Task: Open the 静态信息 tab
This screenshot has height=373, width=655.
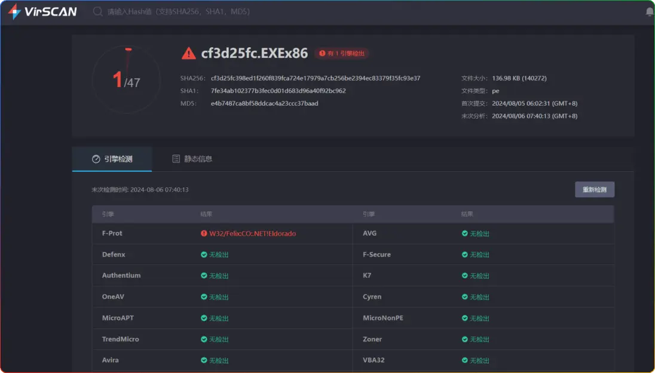Action: point(192,159)
